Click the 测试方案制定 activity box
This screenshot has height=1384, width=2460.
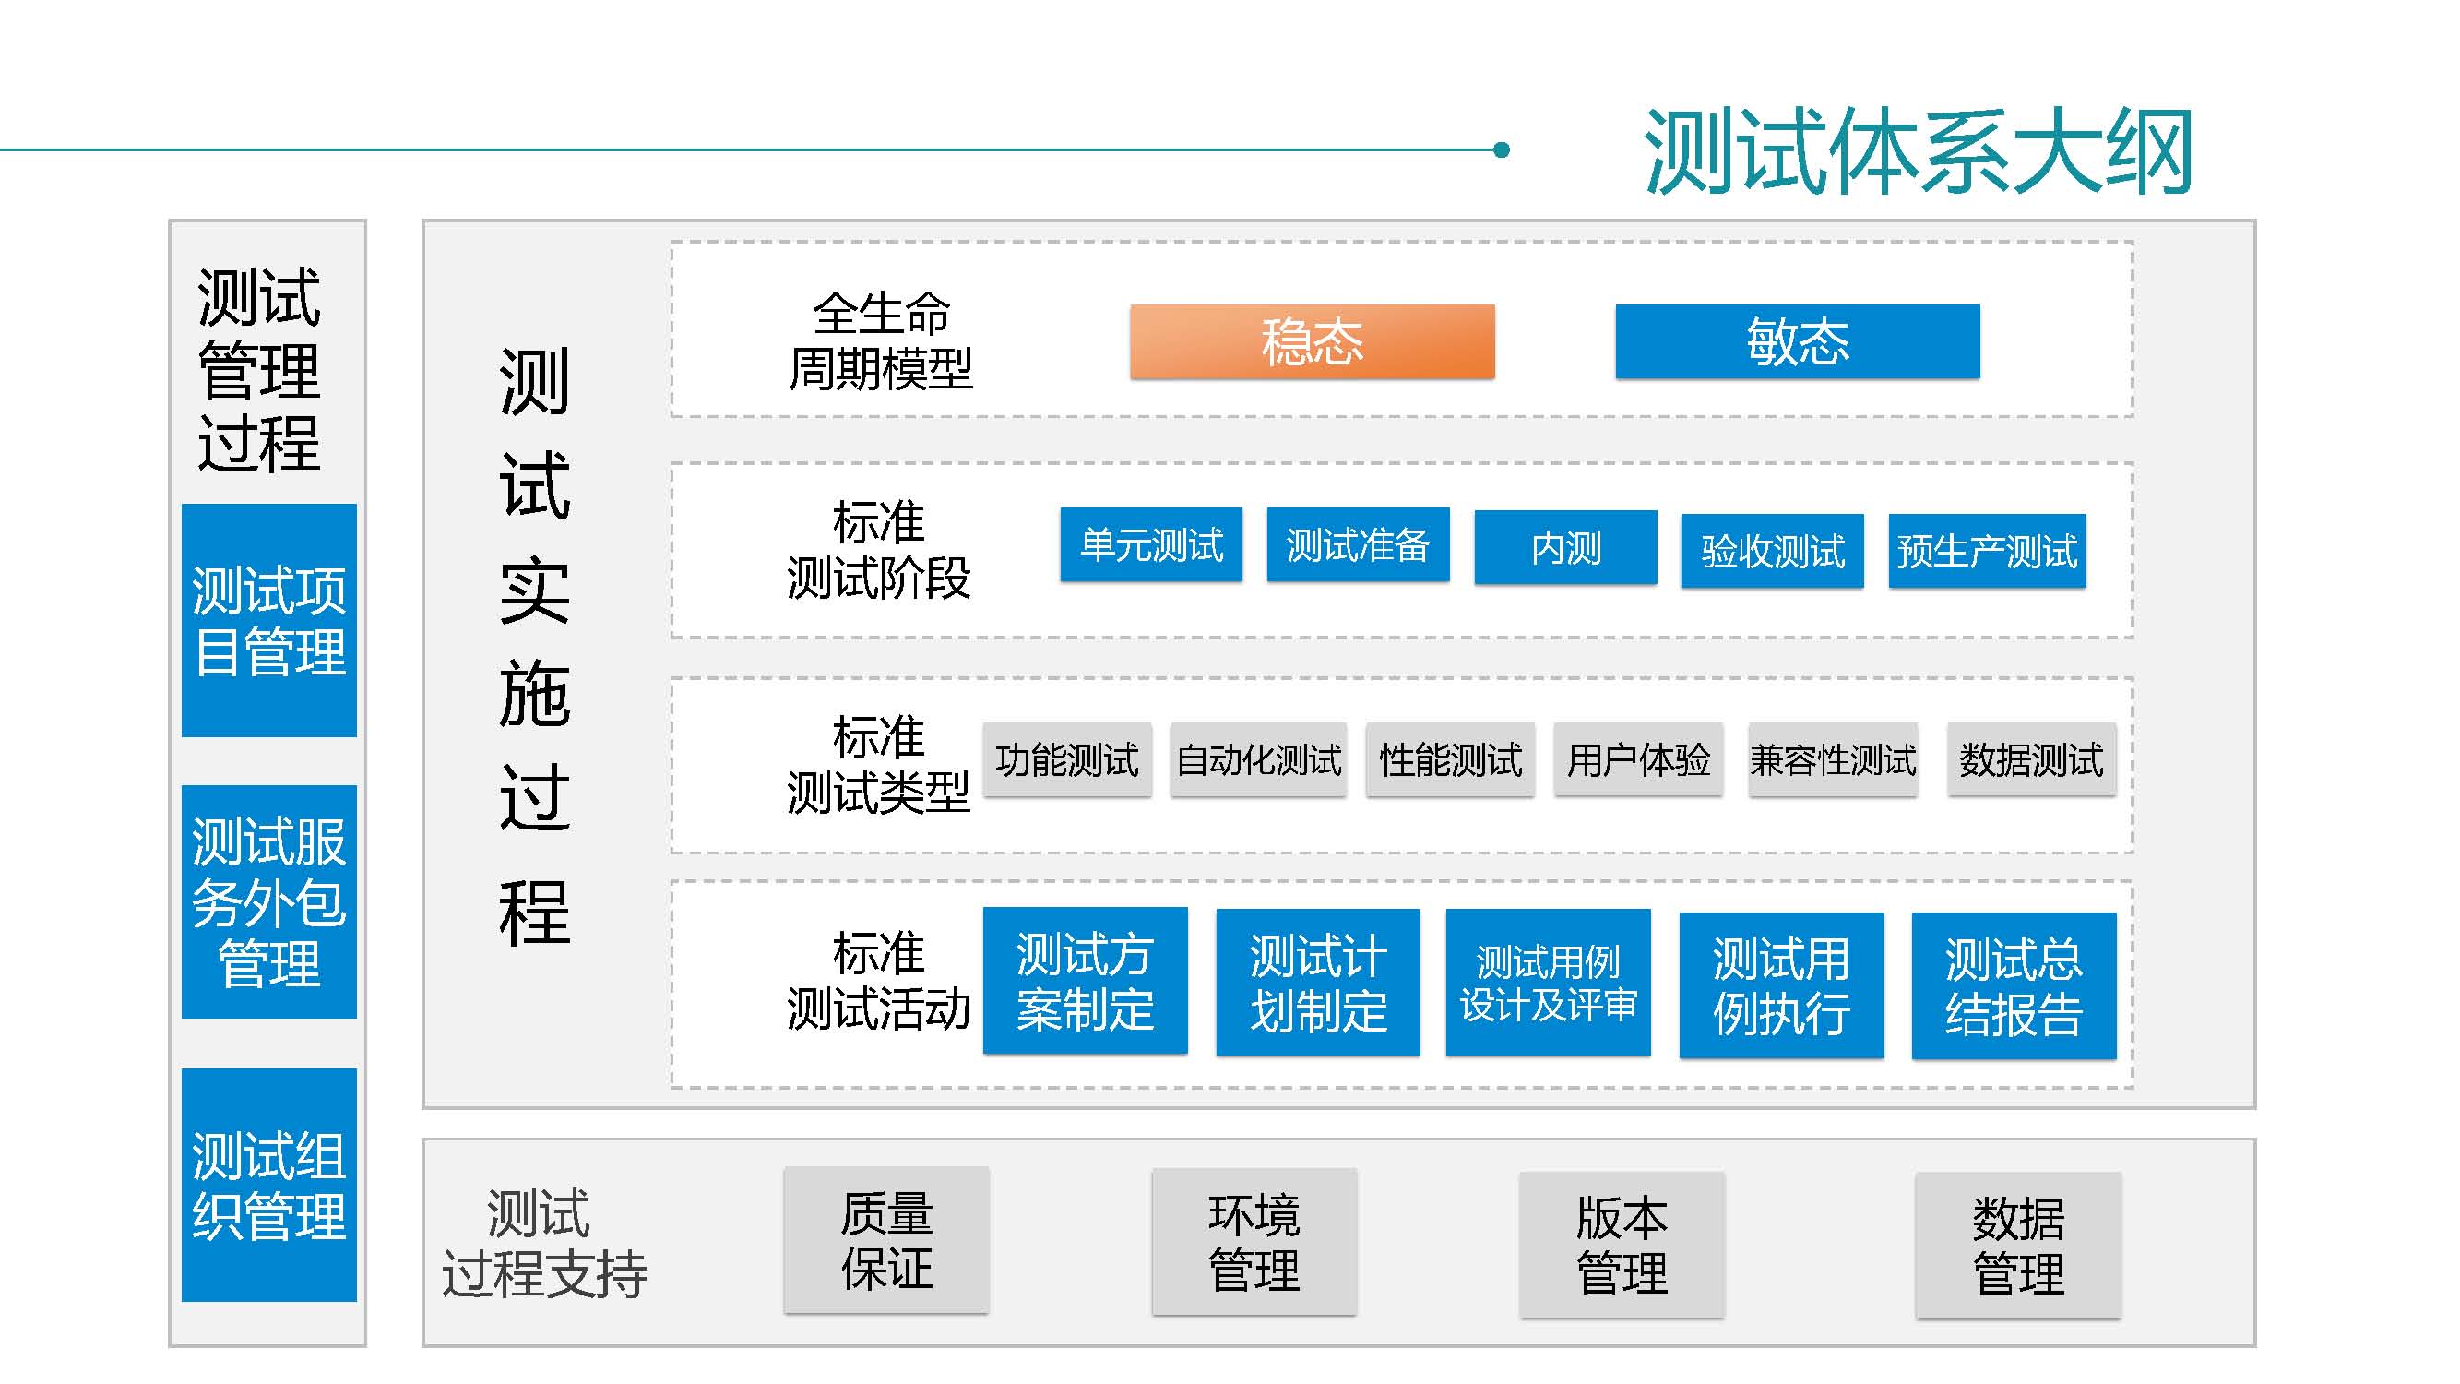(1085, 981)
